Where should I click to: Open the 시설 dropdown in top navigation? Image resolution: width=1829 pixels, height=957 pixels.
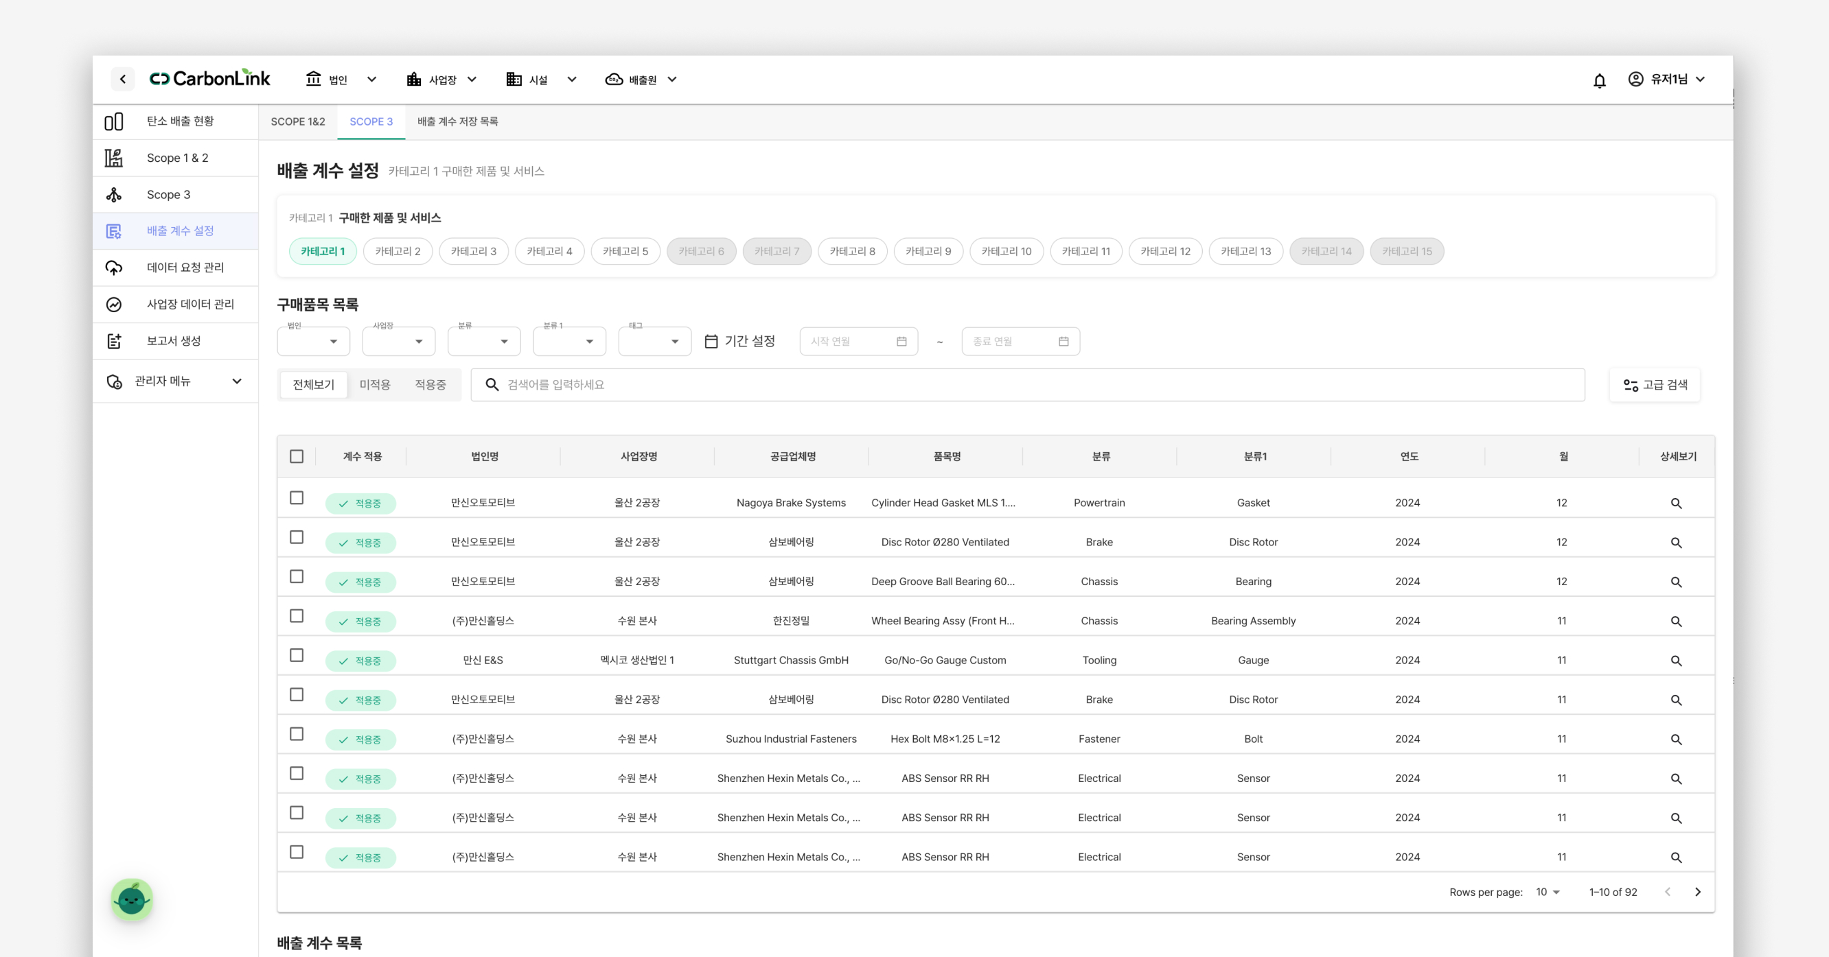540,80
